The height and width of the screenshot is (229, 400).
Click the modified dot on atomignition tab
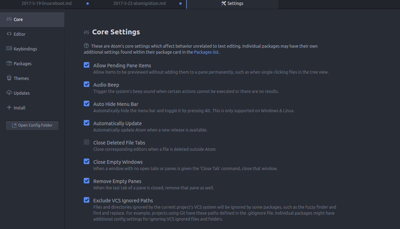pyautogui.click(x=180, y=4)
